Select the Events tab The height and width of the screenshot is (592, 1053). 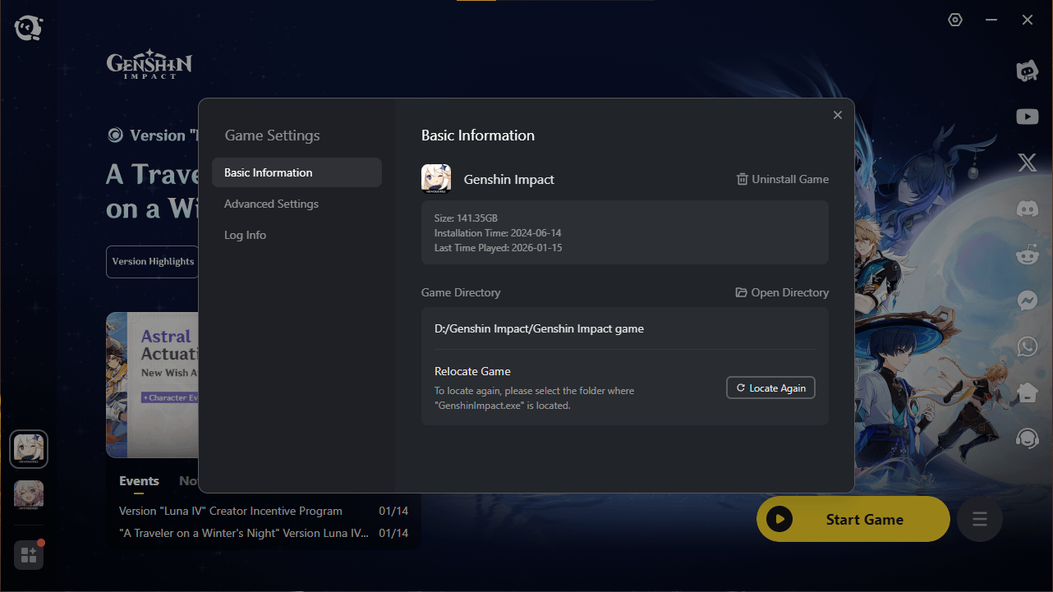coord(139,481)
